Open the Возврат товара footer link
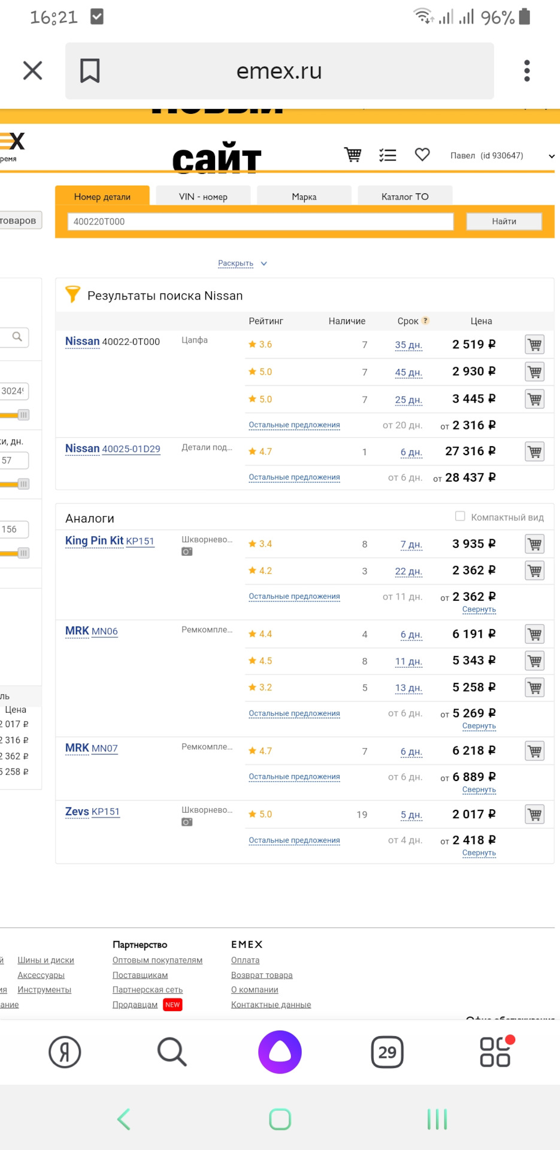The width and height of the screenshot is (560, 1150). [262, 975]
